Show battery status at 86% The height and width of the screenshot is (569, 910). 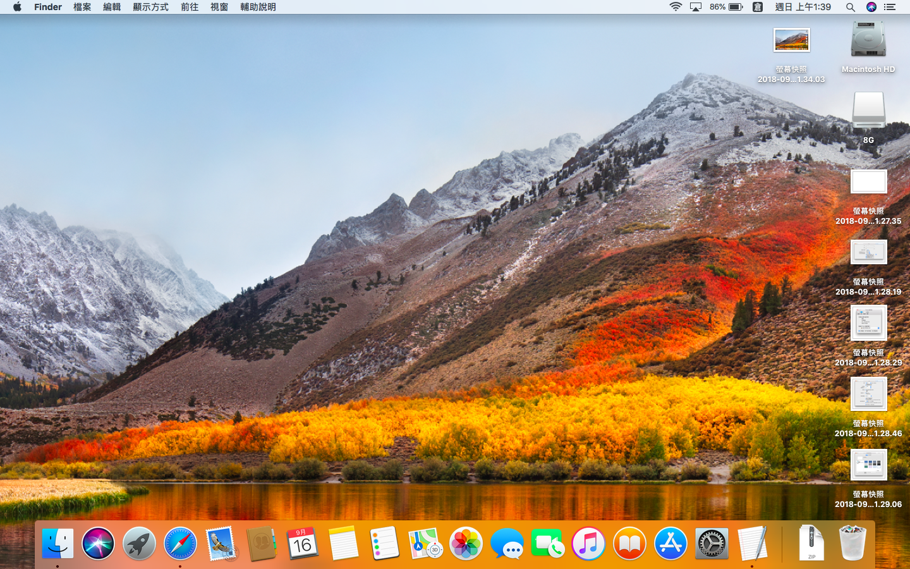(726, 7)
